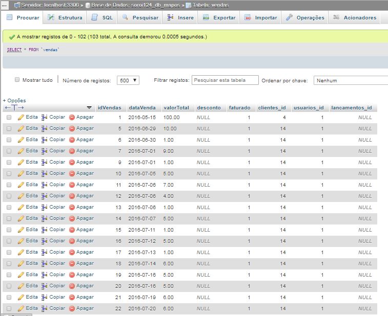Sort by idVendas column header
Screen dimensions: 388x316
(109, 108)
